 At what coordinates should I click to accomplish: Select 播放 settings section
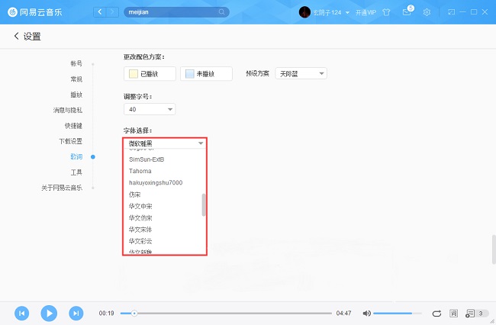click(x=76, y=95)
